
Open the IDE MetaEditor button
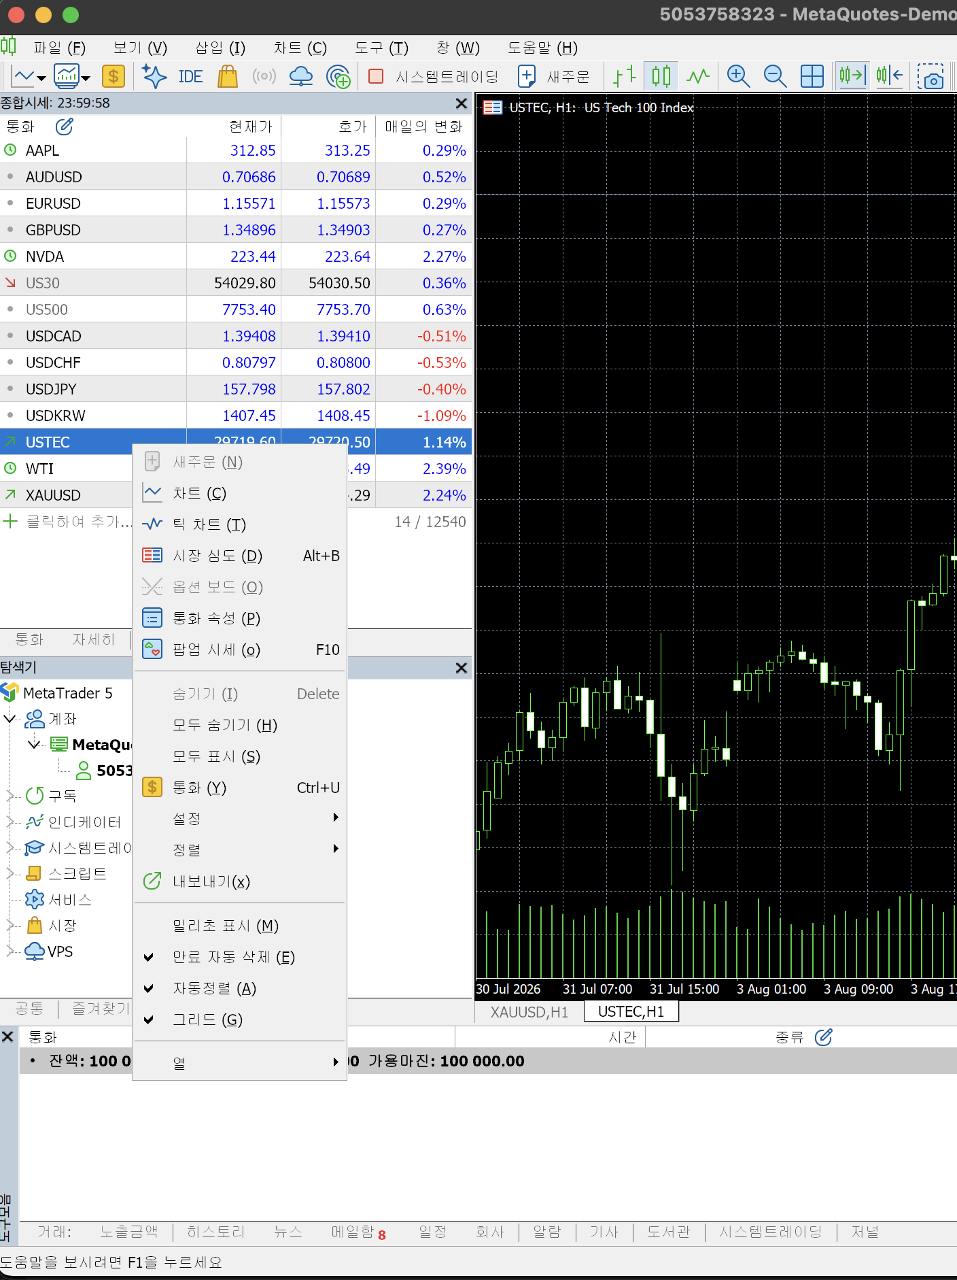tap(190, 76)
